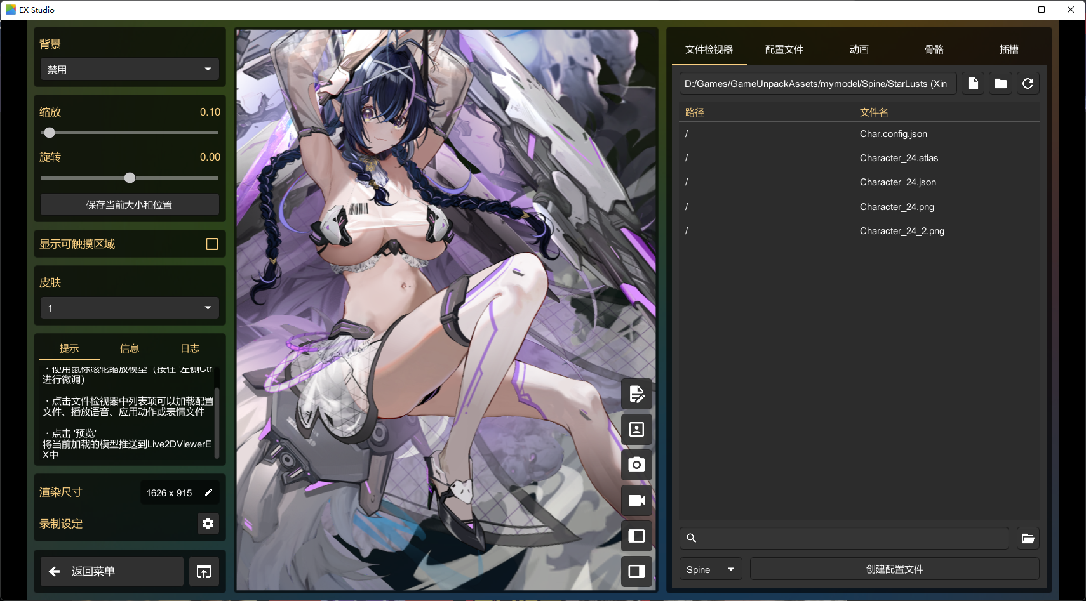Screen dimensions: 1086x601
Task: Select the 提示 tab
Action: (69, 348)
